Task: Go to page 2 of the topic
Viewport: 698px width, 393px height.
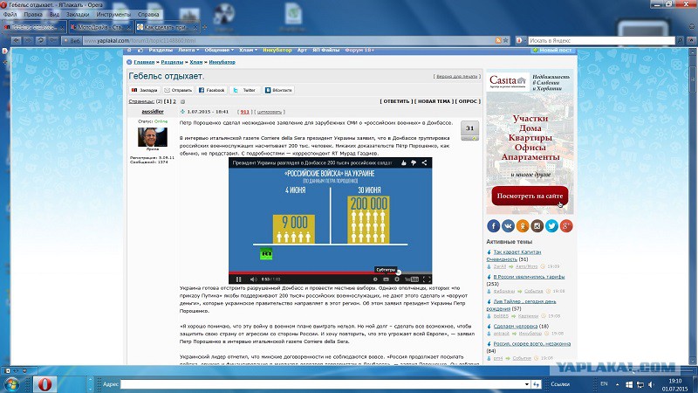Action: (x=174, y=101)
